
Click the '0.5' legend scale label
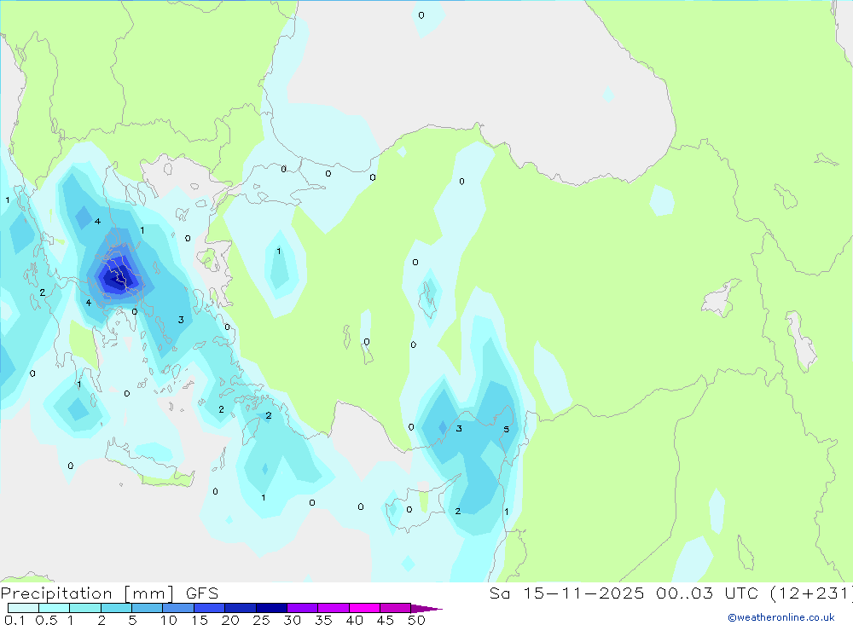(x=46, y=620)
